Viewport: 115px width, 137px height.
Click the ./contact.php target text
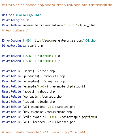(51, 97)
